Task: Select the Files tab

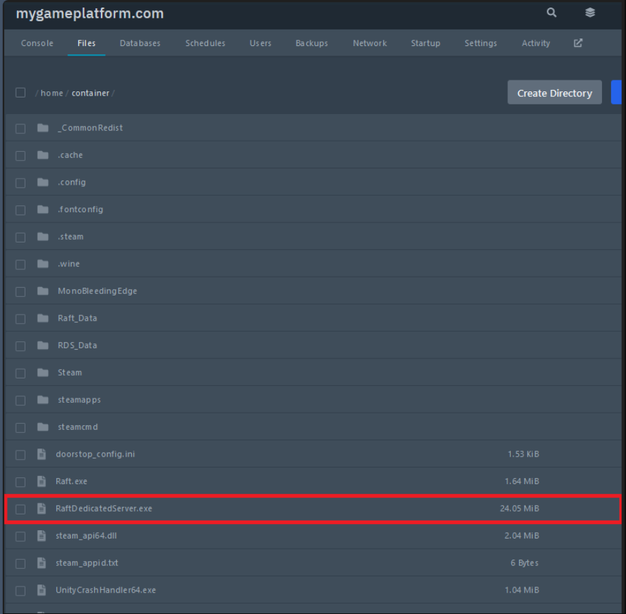Action: pyautogui.click(x=86, y=43)
